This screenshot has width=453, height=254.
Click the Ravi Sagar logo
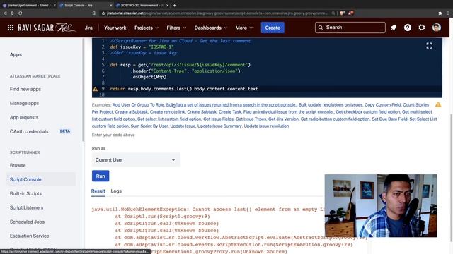tap(46, 28)
